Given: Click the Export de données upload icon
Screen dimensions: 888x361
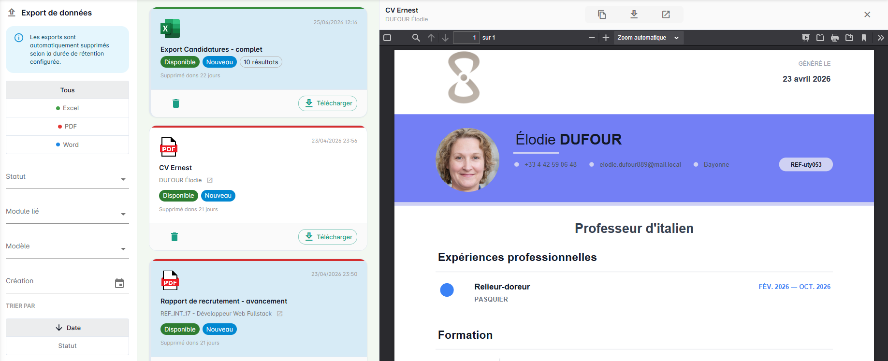Looking at the screenshot, I should [12, 13].
